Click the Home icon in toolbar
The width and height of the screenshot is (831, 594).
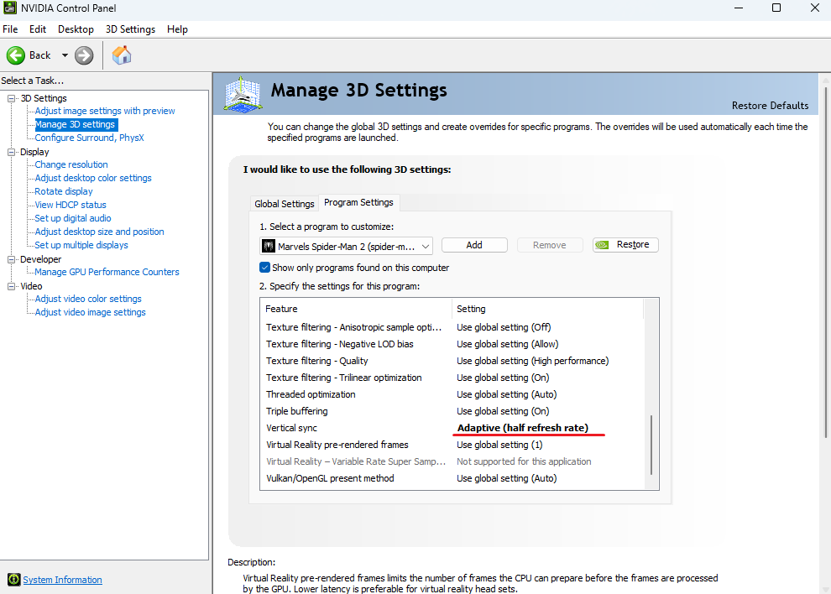122,55
